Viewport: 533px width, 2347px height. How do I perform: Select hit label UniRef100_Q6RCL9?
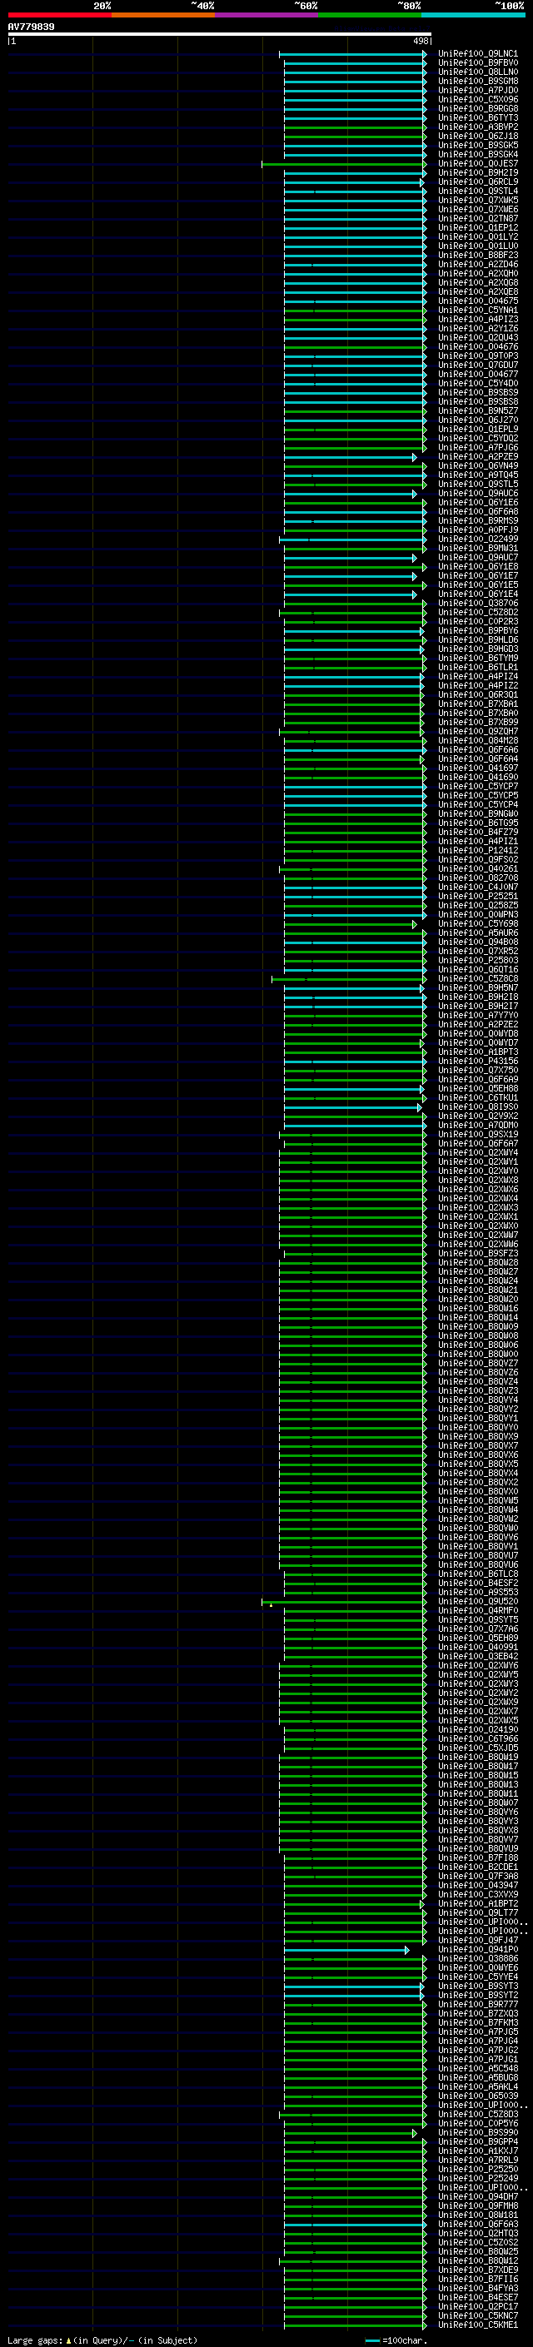[477, 182]
